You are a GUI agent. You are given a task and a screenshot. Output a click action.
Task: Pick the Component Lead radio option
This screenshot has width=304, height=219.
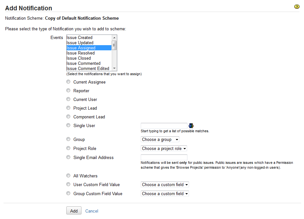(x=68, y=117)
